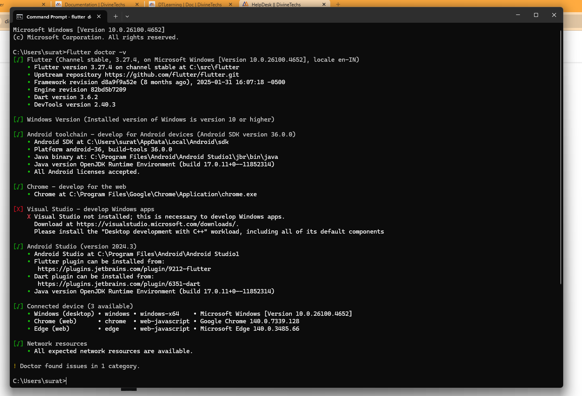This screenshot has height=396, width=582.
Task: Switch to the Documentation | DivineTechs browser tab
Action: tap(94, 4)
